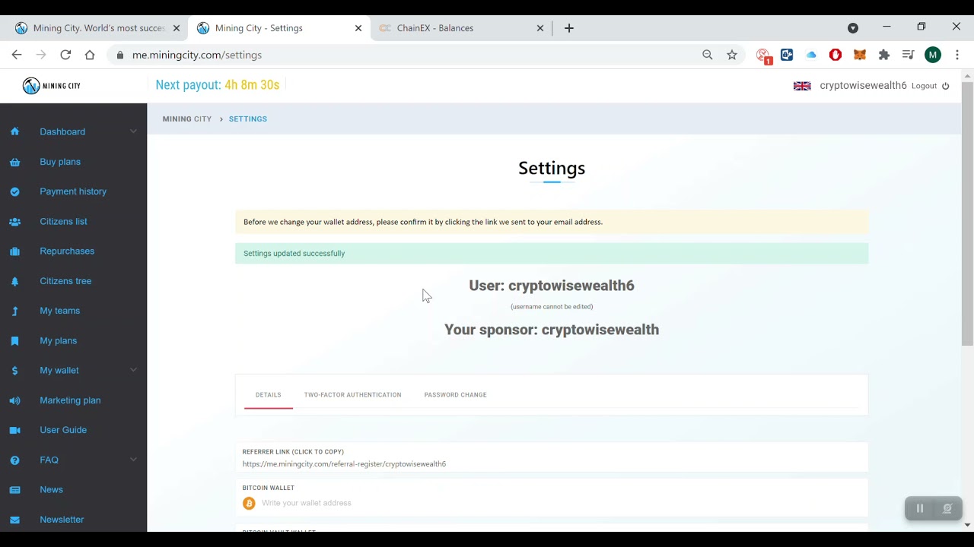974x547 pixels.
Task: Click the Repurchases briefcase icon
Action: pos(14,251)
